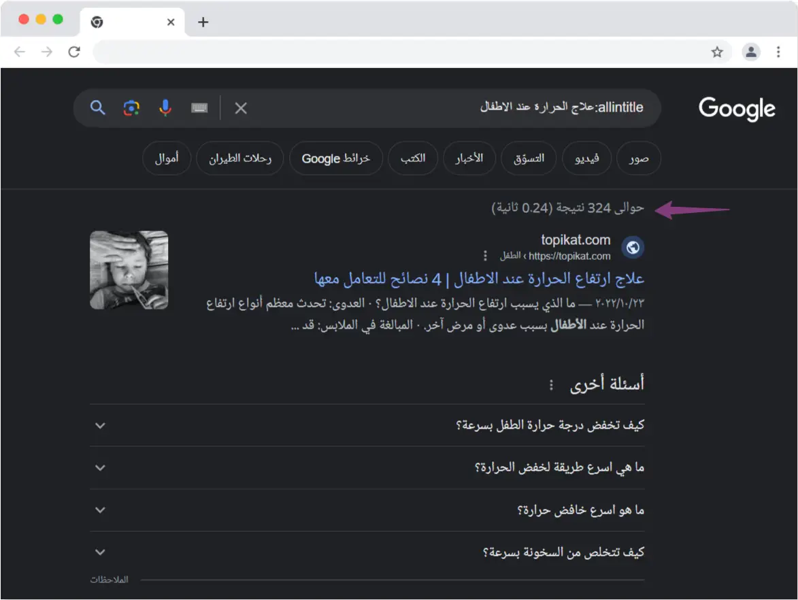Click the child fever result thumbnail image

point(129,270)
